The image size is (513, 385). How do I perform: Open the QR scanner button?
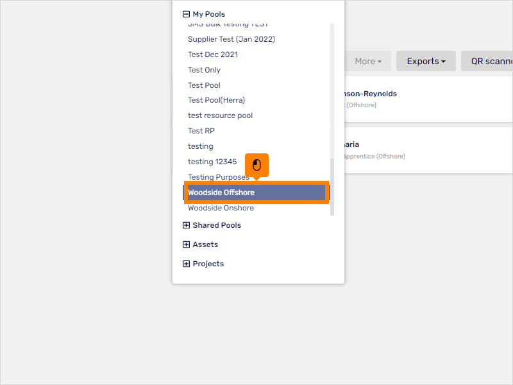pyautogui.click(x=487, y=61)
